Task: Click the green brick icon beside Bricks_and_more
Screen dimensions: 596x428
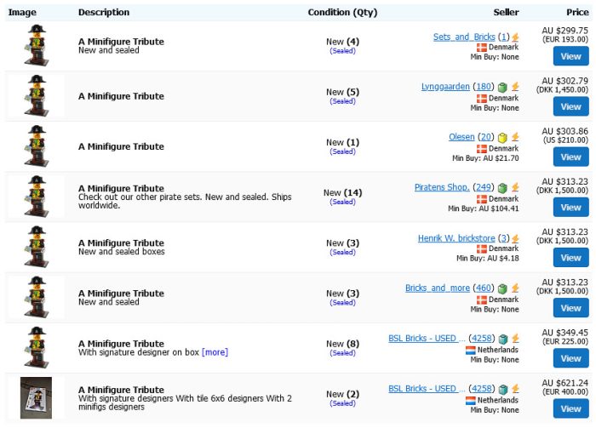Action: tap(503, 288)
